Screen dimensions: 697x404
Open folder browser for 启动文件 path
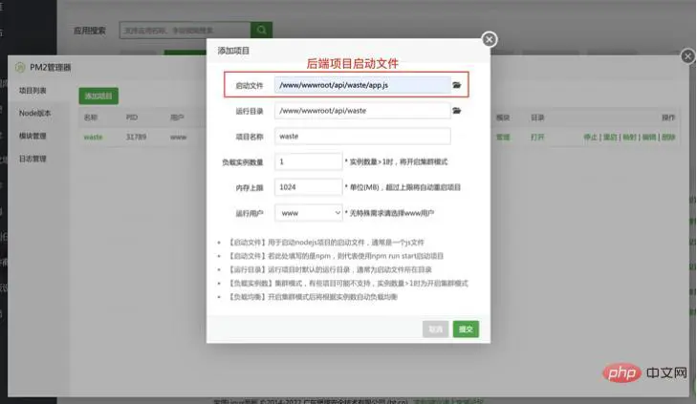click(x=456, y=85)
